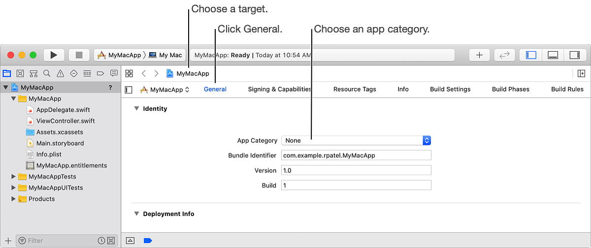Toggle the Navigator panel visibility
591x248 pixels.
[x=531, y=55]
